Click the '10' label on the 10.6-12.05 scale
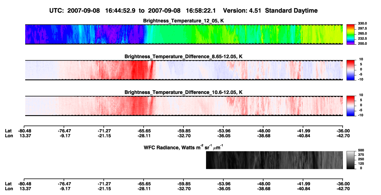Screen dimensions: 381x195 [360, 95]
